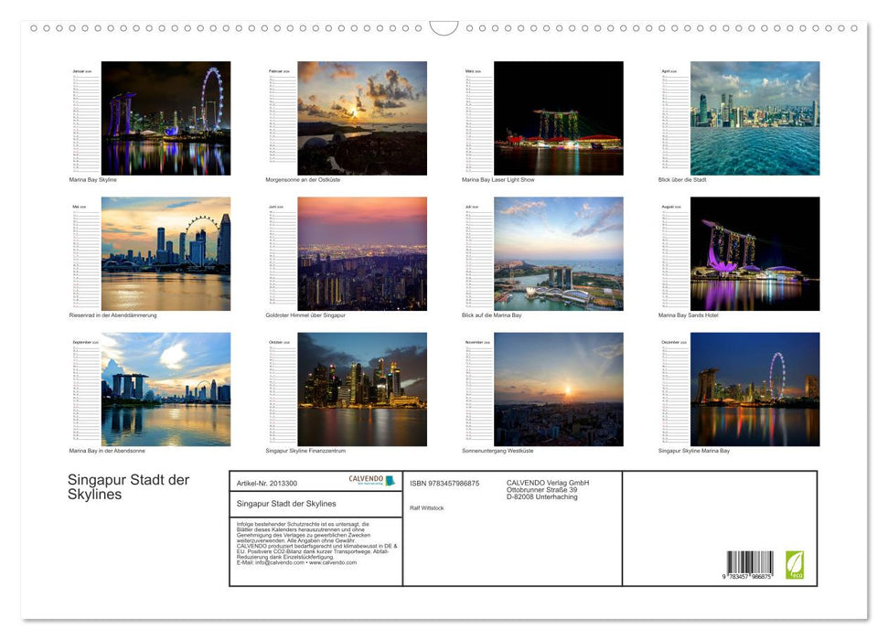
Task: Open the www.calvendo.com link
Action: [x=333, y=563]
